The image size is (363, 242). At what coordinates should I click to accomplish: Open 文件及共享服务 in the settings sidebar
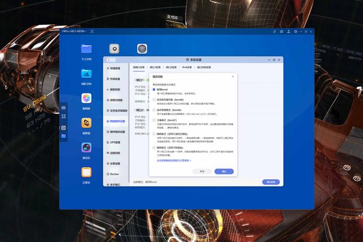tap(117, 111)
